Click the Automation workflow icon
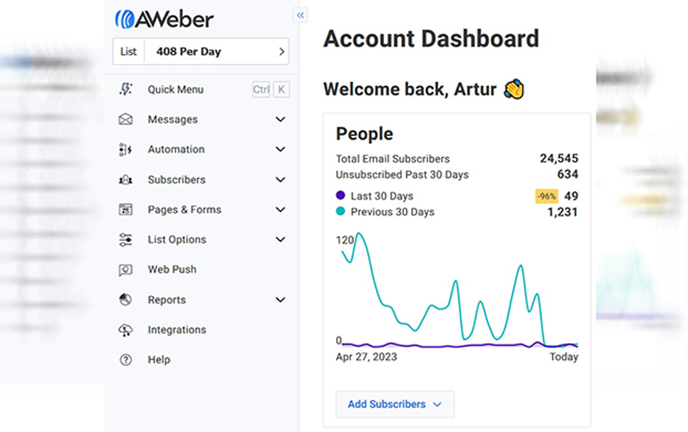This screenshot has height=432, width=688. click(125, 150)
